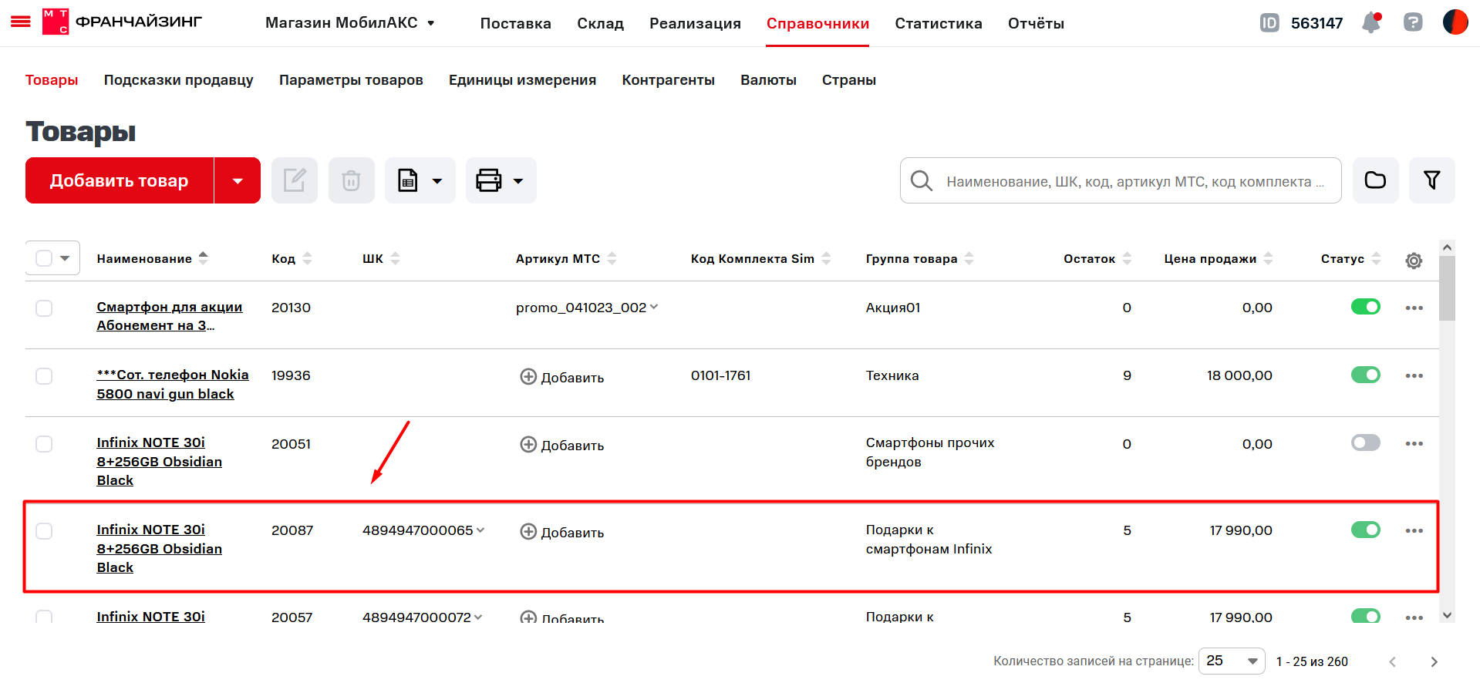Open the notifications bell
Viewport: 1480px width, 683px height.
1371,22
